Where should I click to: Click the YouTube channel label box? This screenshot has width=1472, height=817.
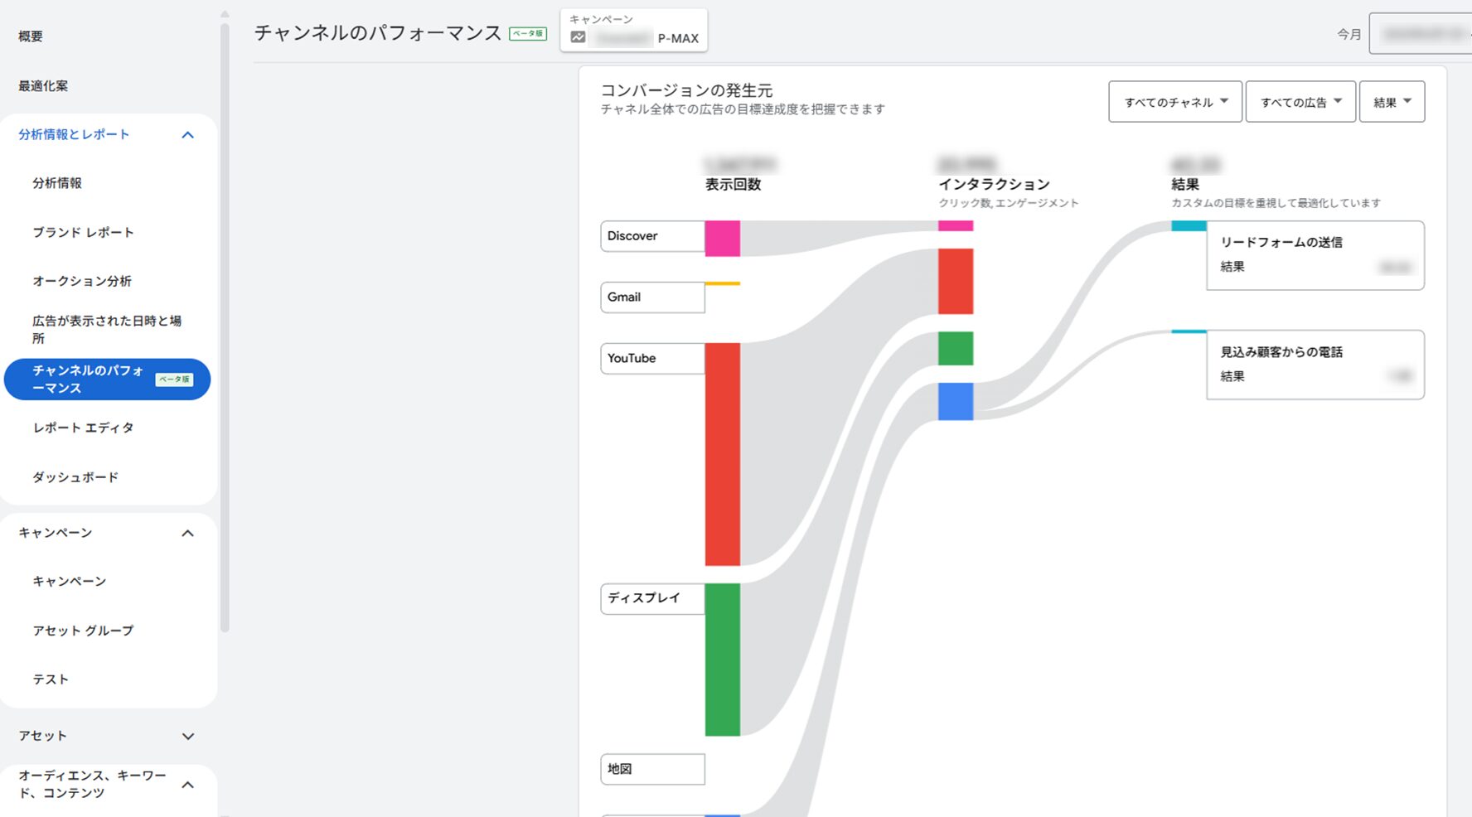point(652,359)
